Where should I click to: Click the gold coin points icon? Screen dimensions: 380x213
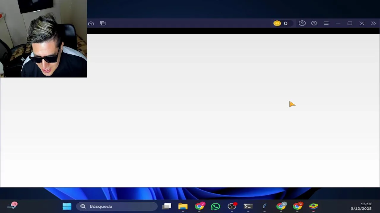277,23
